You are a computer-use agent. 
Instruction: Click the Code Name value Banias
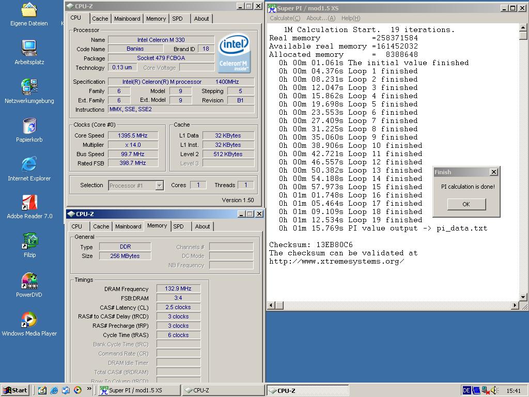[x=135, y=49]
